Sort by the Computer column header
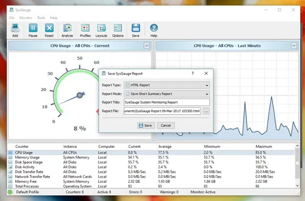The height and width of the screenshot is (201, 305). (x=112, y=147)
